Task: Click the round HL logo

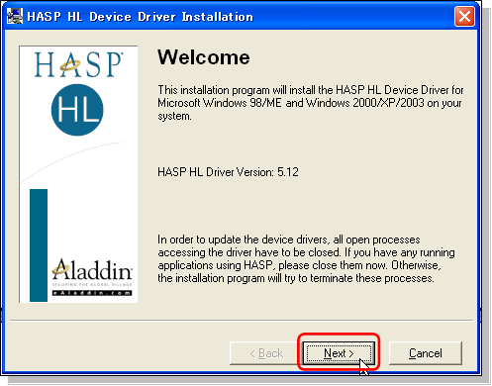Action: [x=77, y=110]
